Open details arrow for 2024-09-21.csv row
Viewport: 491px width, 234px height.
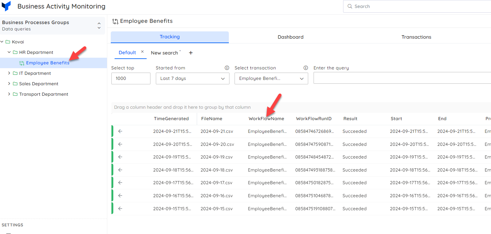pos(120,131)
